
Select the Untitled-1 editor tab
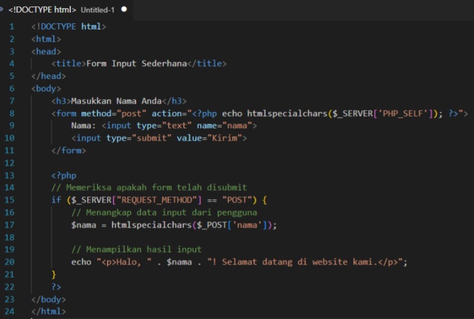pos(65,10)
